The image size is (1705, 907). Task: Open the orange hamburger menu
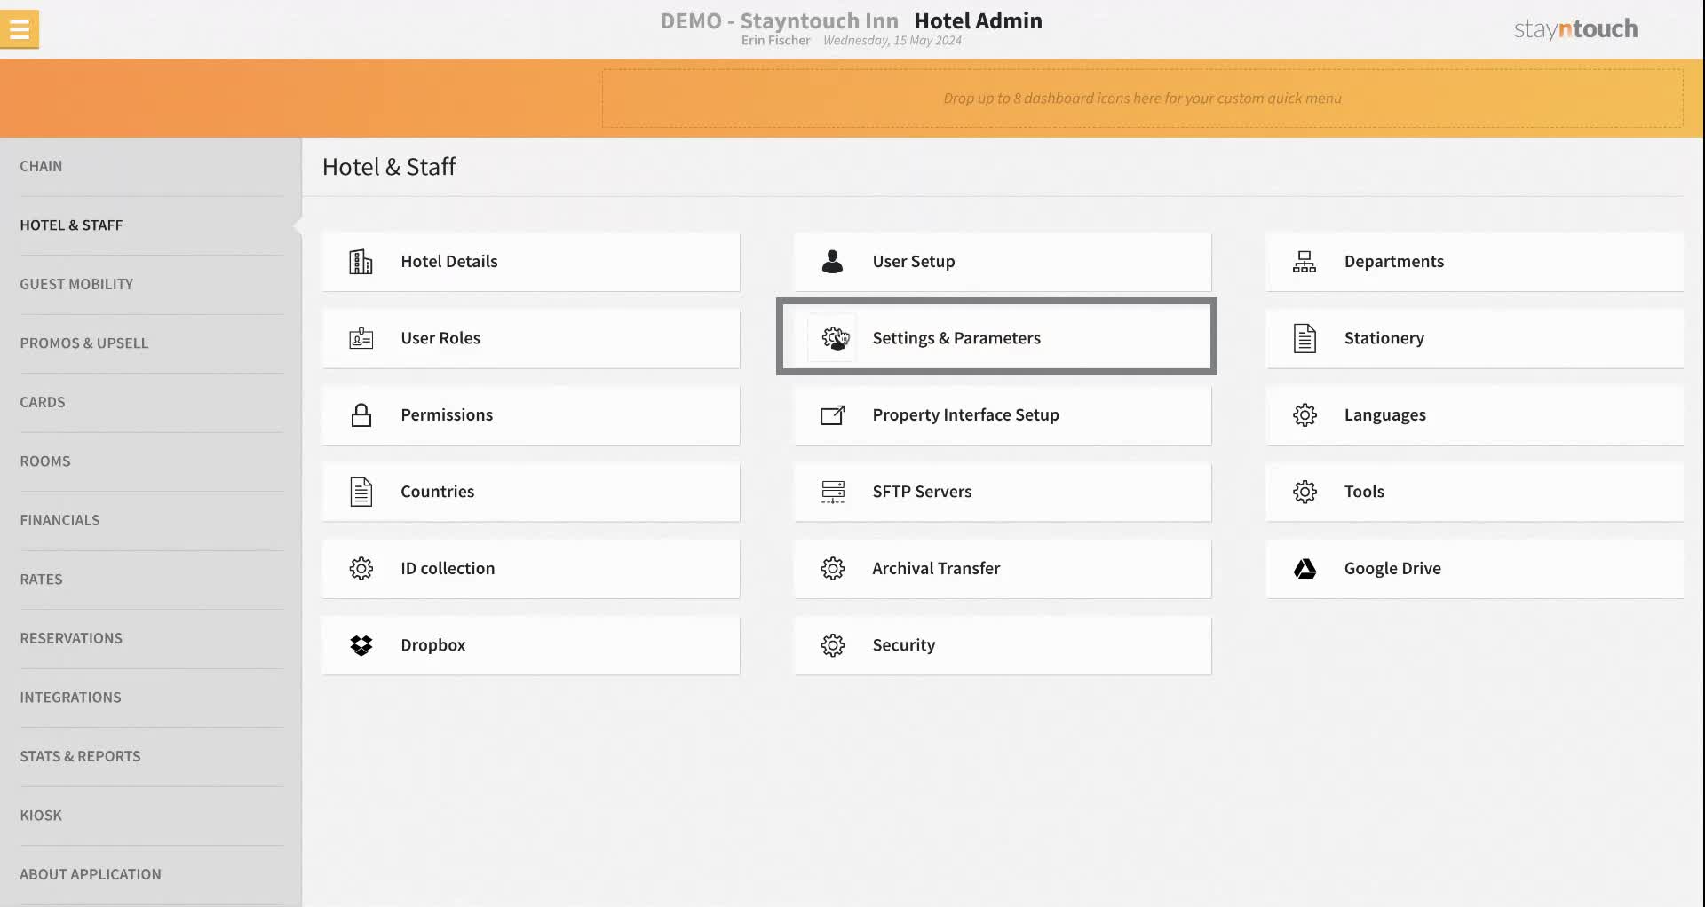pos(20,28)
